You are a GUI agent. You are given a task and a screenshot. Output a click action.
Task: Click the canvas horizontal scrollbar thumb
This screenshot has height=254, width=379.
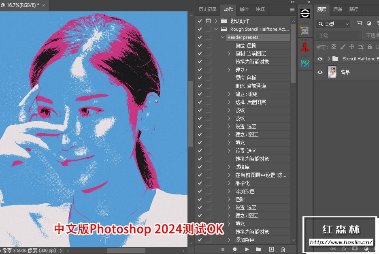tap(126, 250)
